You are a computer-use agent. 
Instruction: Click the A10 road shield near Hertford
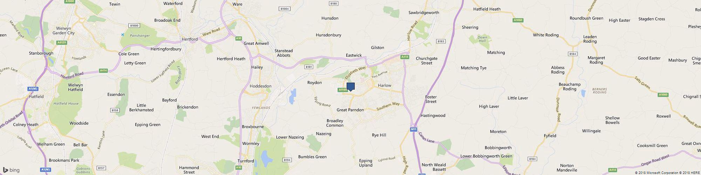pyautogui.click(x=239, y=38)
